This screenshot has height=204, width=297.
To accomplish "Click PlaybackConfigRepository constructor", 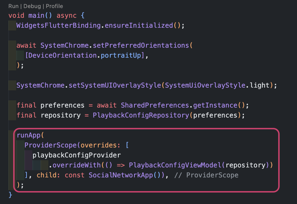I will click(141, 115).
